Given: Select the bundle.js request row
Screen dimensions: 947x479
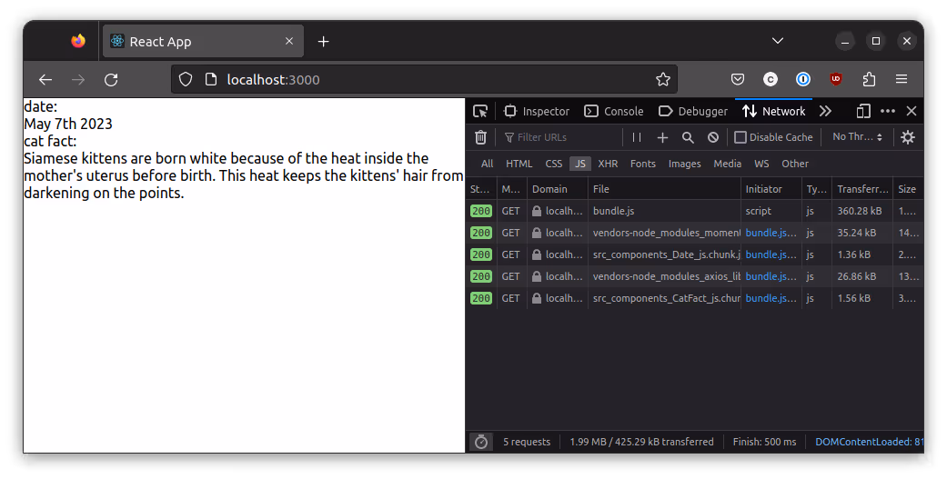Looking at the screenshot, I should [694, 211].
